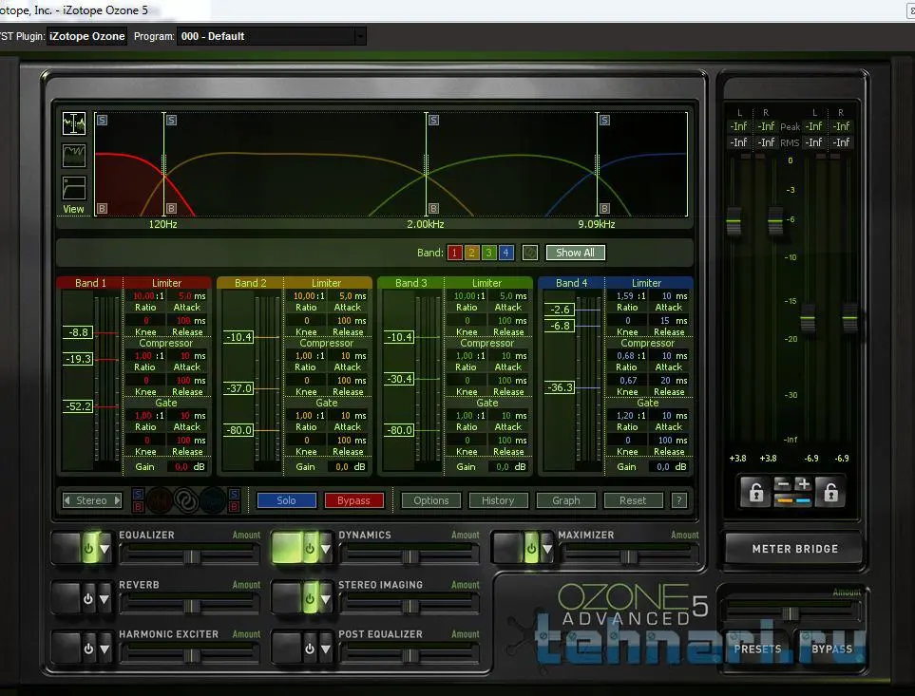The image size is (915, 696).
Task: Click the minus button between the padlocks
Action: coord(783,484)
